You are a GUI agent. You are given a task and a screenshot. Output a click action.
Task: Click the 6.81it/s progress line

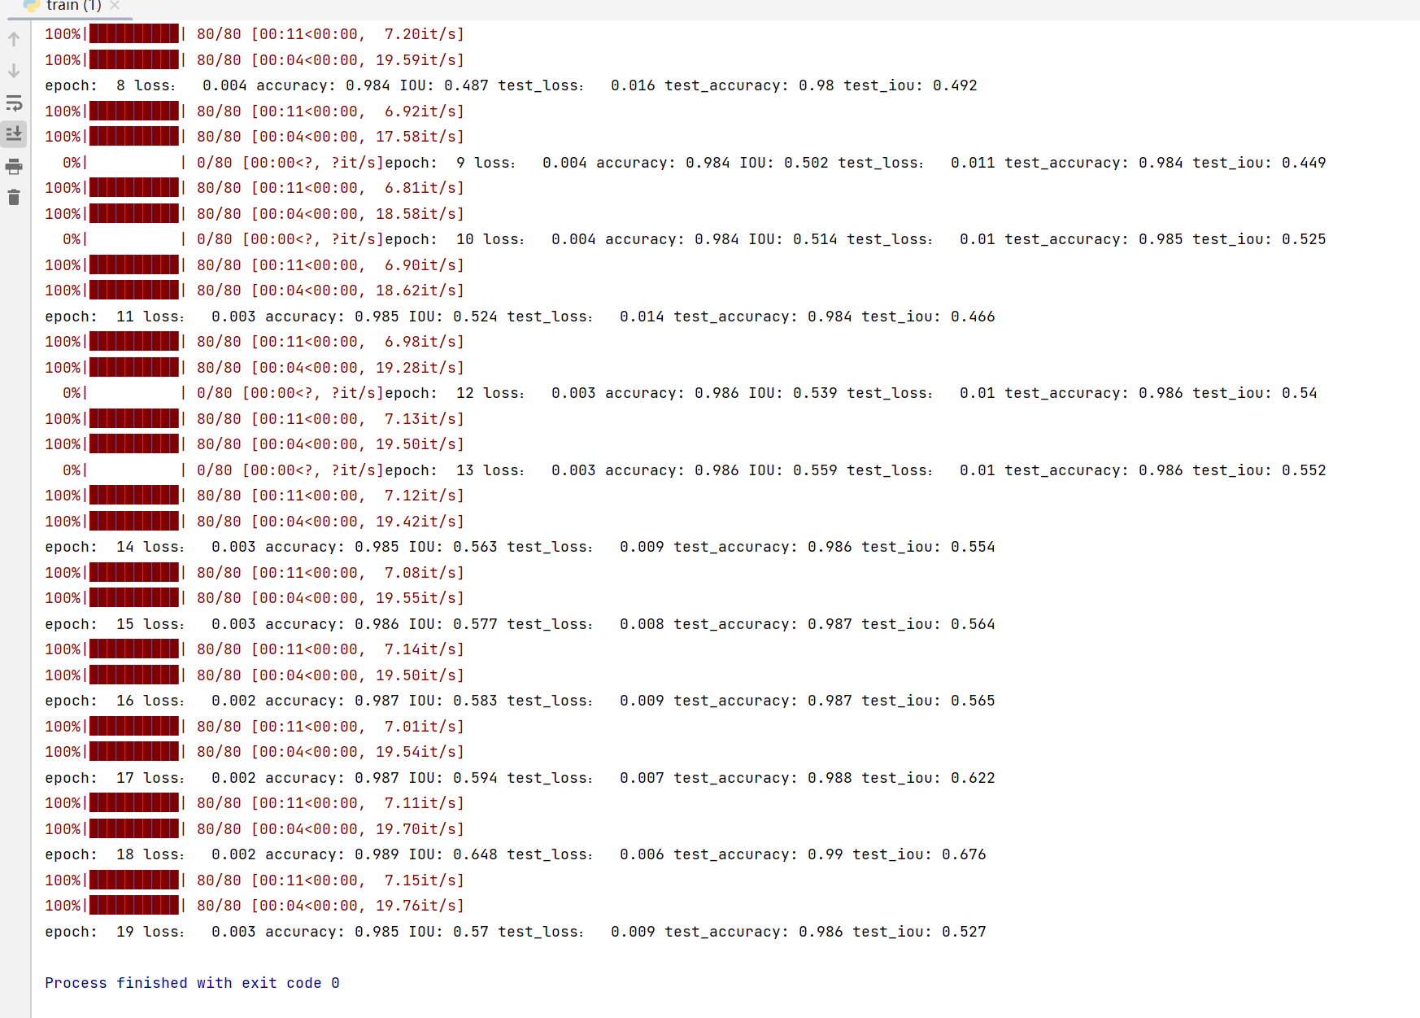pos(255,188)
